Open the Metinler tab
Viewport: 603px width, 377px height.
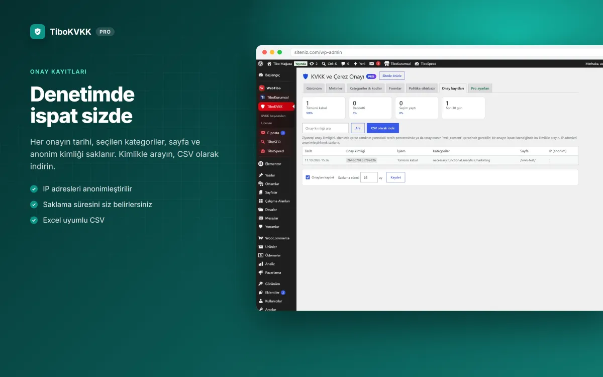336,88
